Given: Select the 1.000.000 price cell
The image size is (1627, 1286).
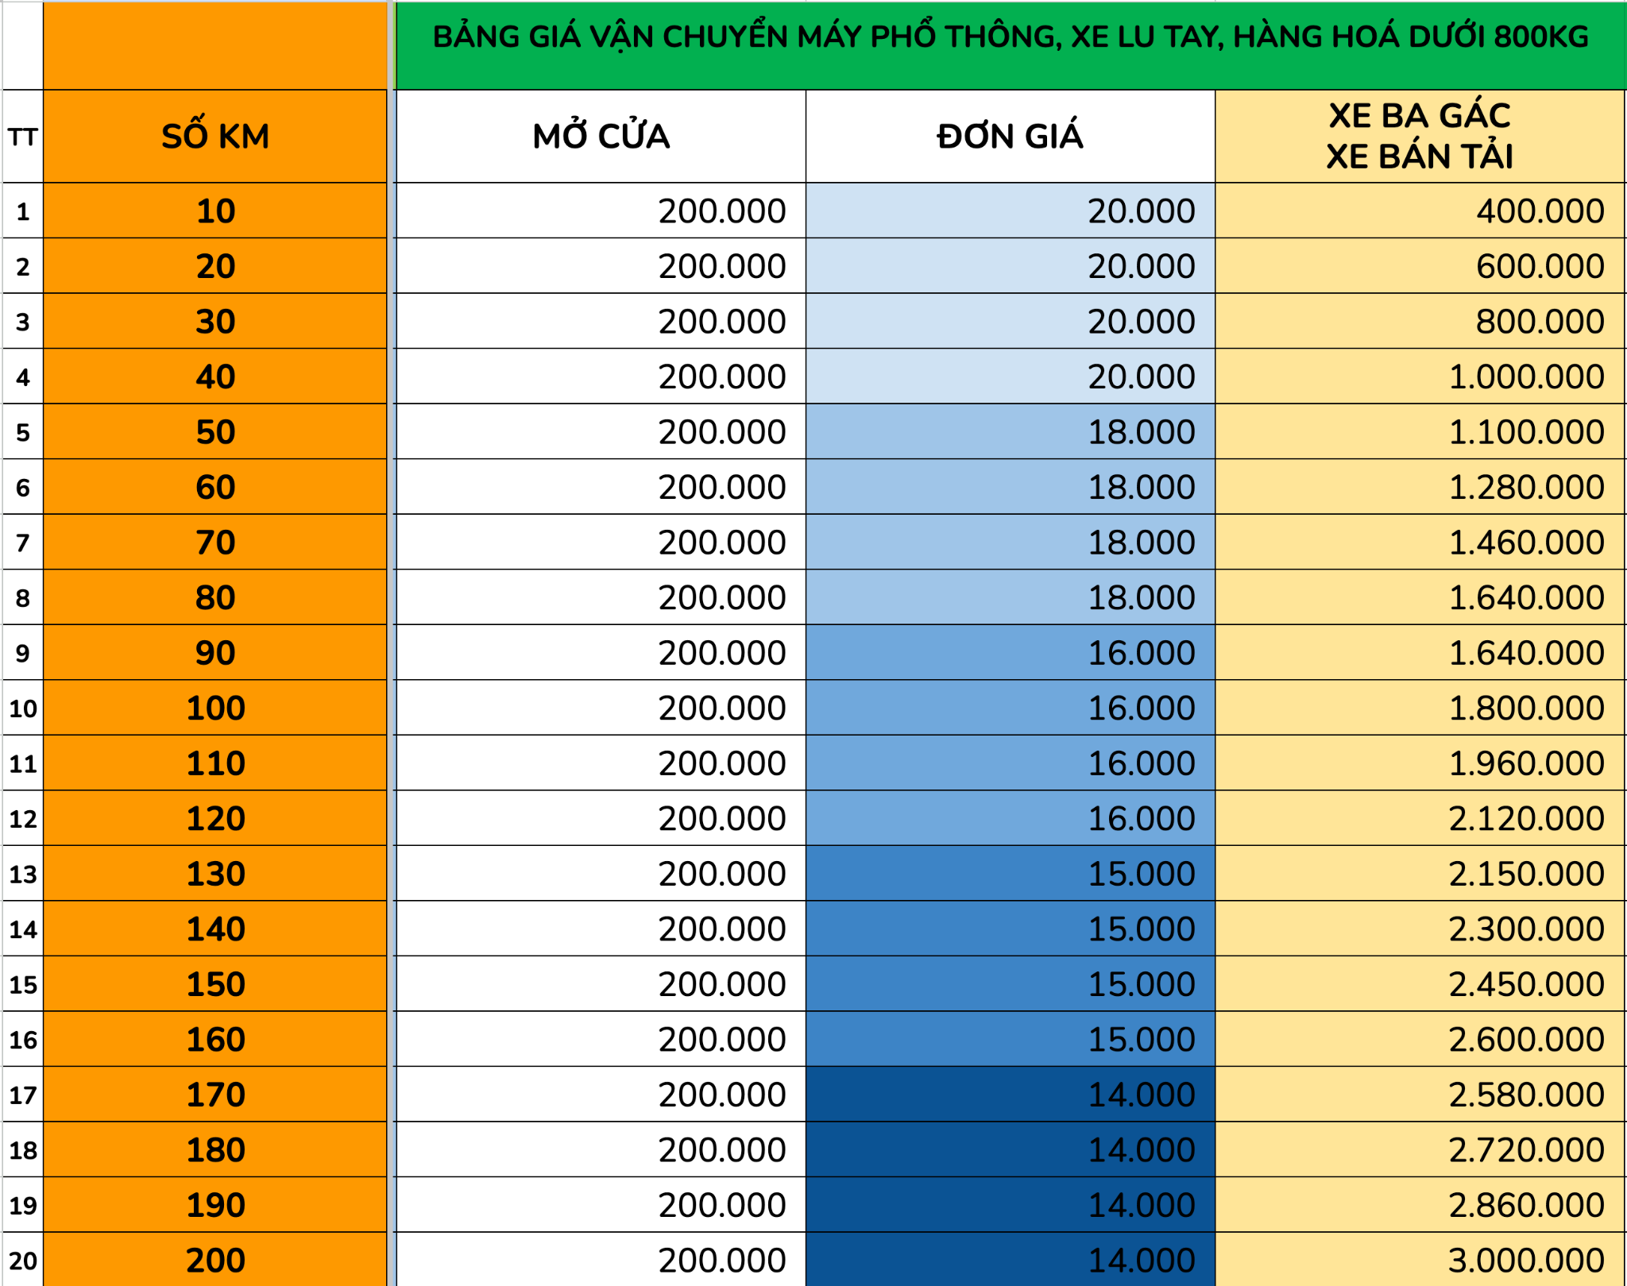Looking at the screenshot, I should click(x=1420, y=377).
